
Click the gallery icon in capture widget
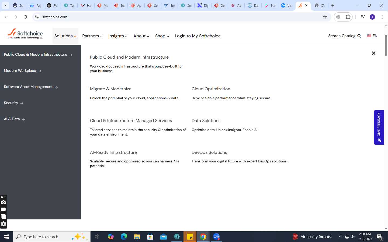click(x=3, y=217)
